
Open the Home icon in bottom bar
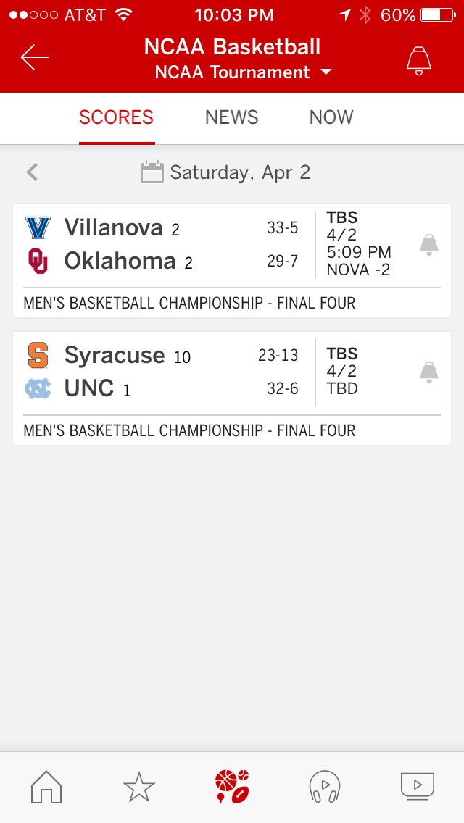(46, 787)
